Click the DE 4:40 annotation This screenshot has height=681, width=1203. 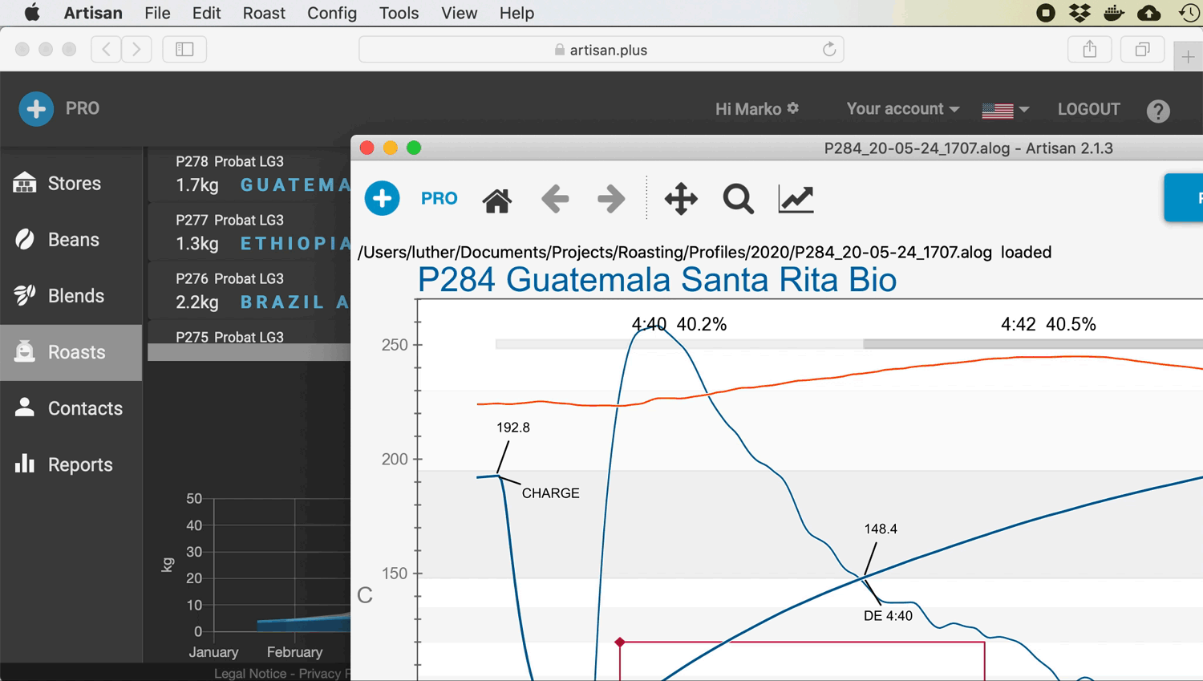tap(888, 616)
